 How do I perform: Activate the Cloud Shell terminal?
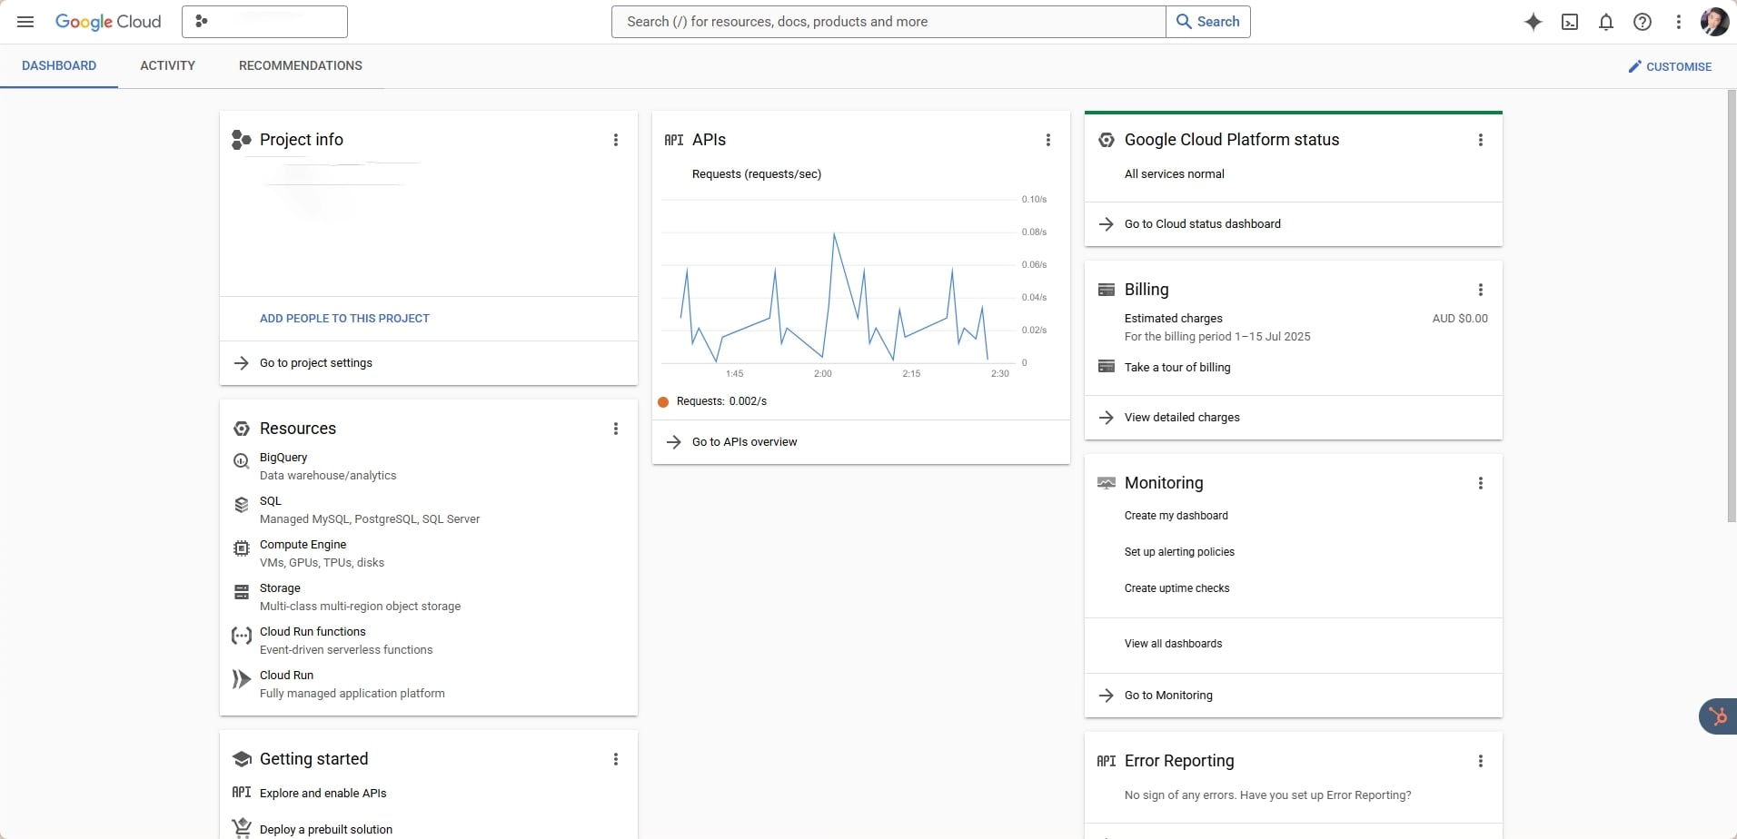(1569, 21)
